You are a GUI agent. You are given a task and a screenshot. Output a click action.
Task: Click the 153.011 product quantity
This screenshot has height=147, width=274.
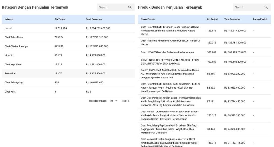(211, 143)
